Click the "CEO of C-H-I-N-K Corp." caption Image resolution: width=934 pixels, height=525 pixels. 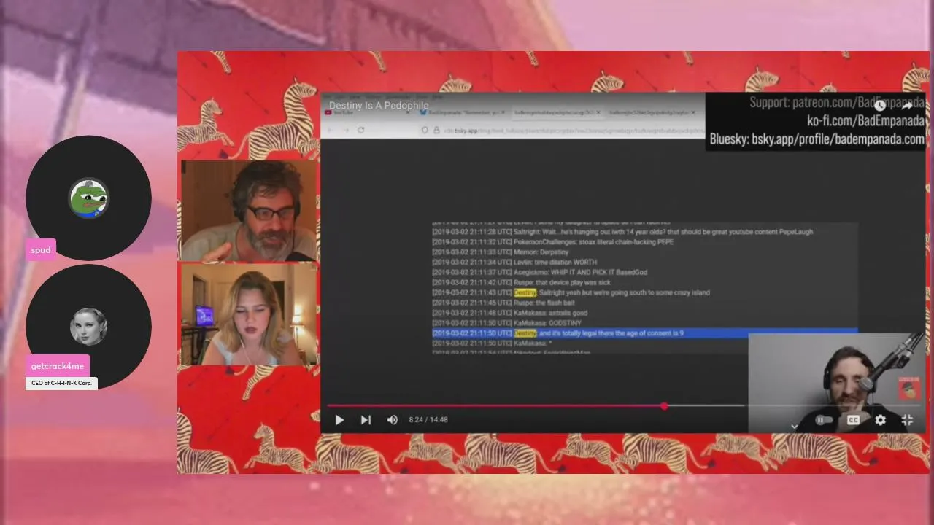[x=61, y=383]
